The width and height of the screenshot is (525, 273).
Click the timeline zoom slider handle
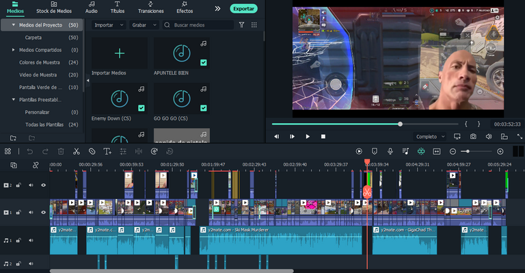[468, 151]
